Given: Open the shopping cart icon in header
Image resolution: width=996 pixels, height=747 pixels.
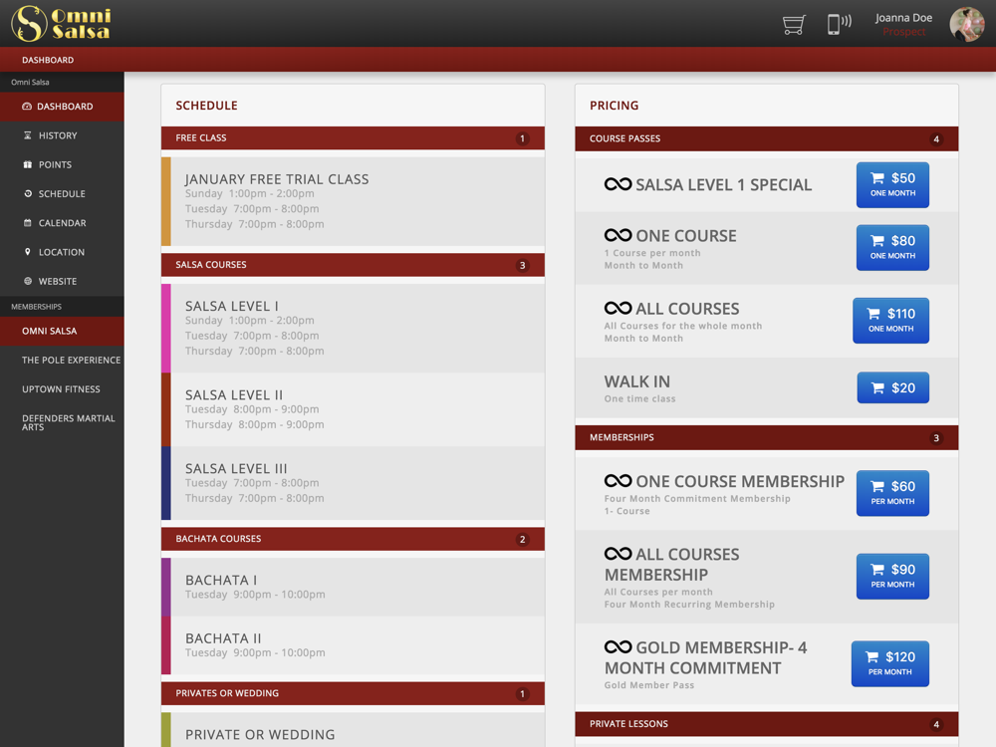Looking at the screenshot, I should 794,24.
